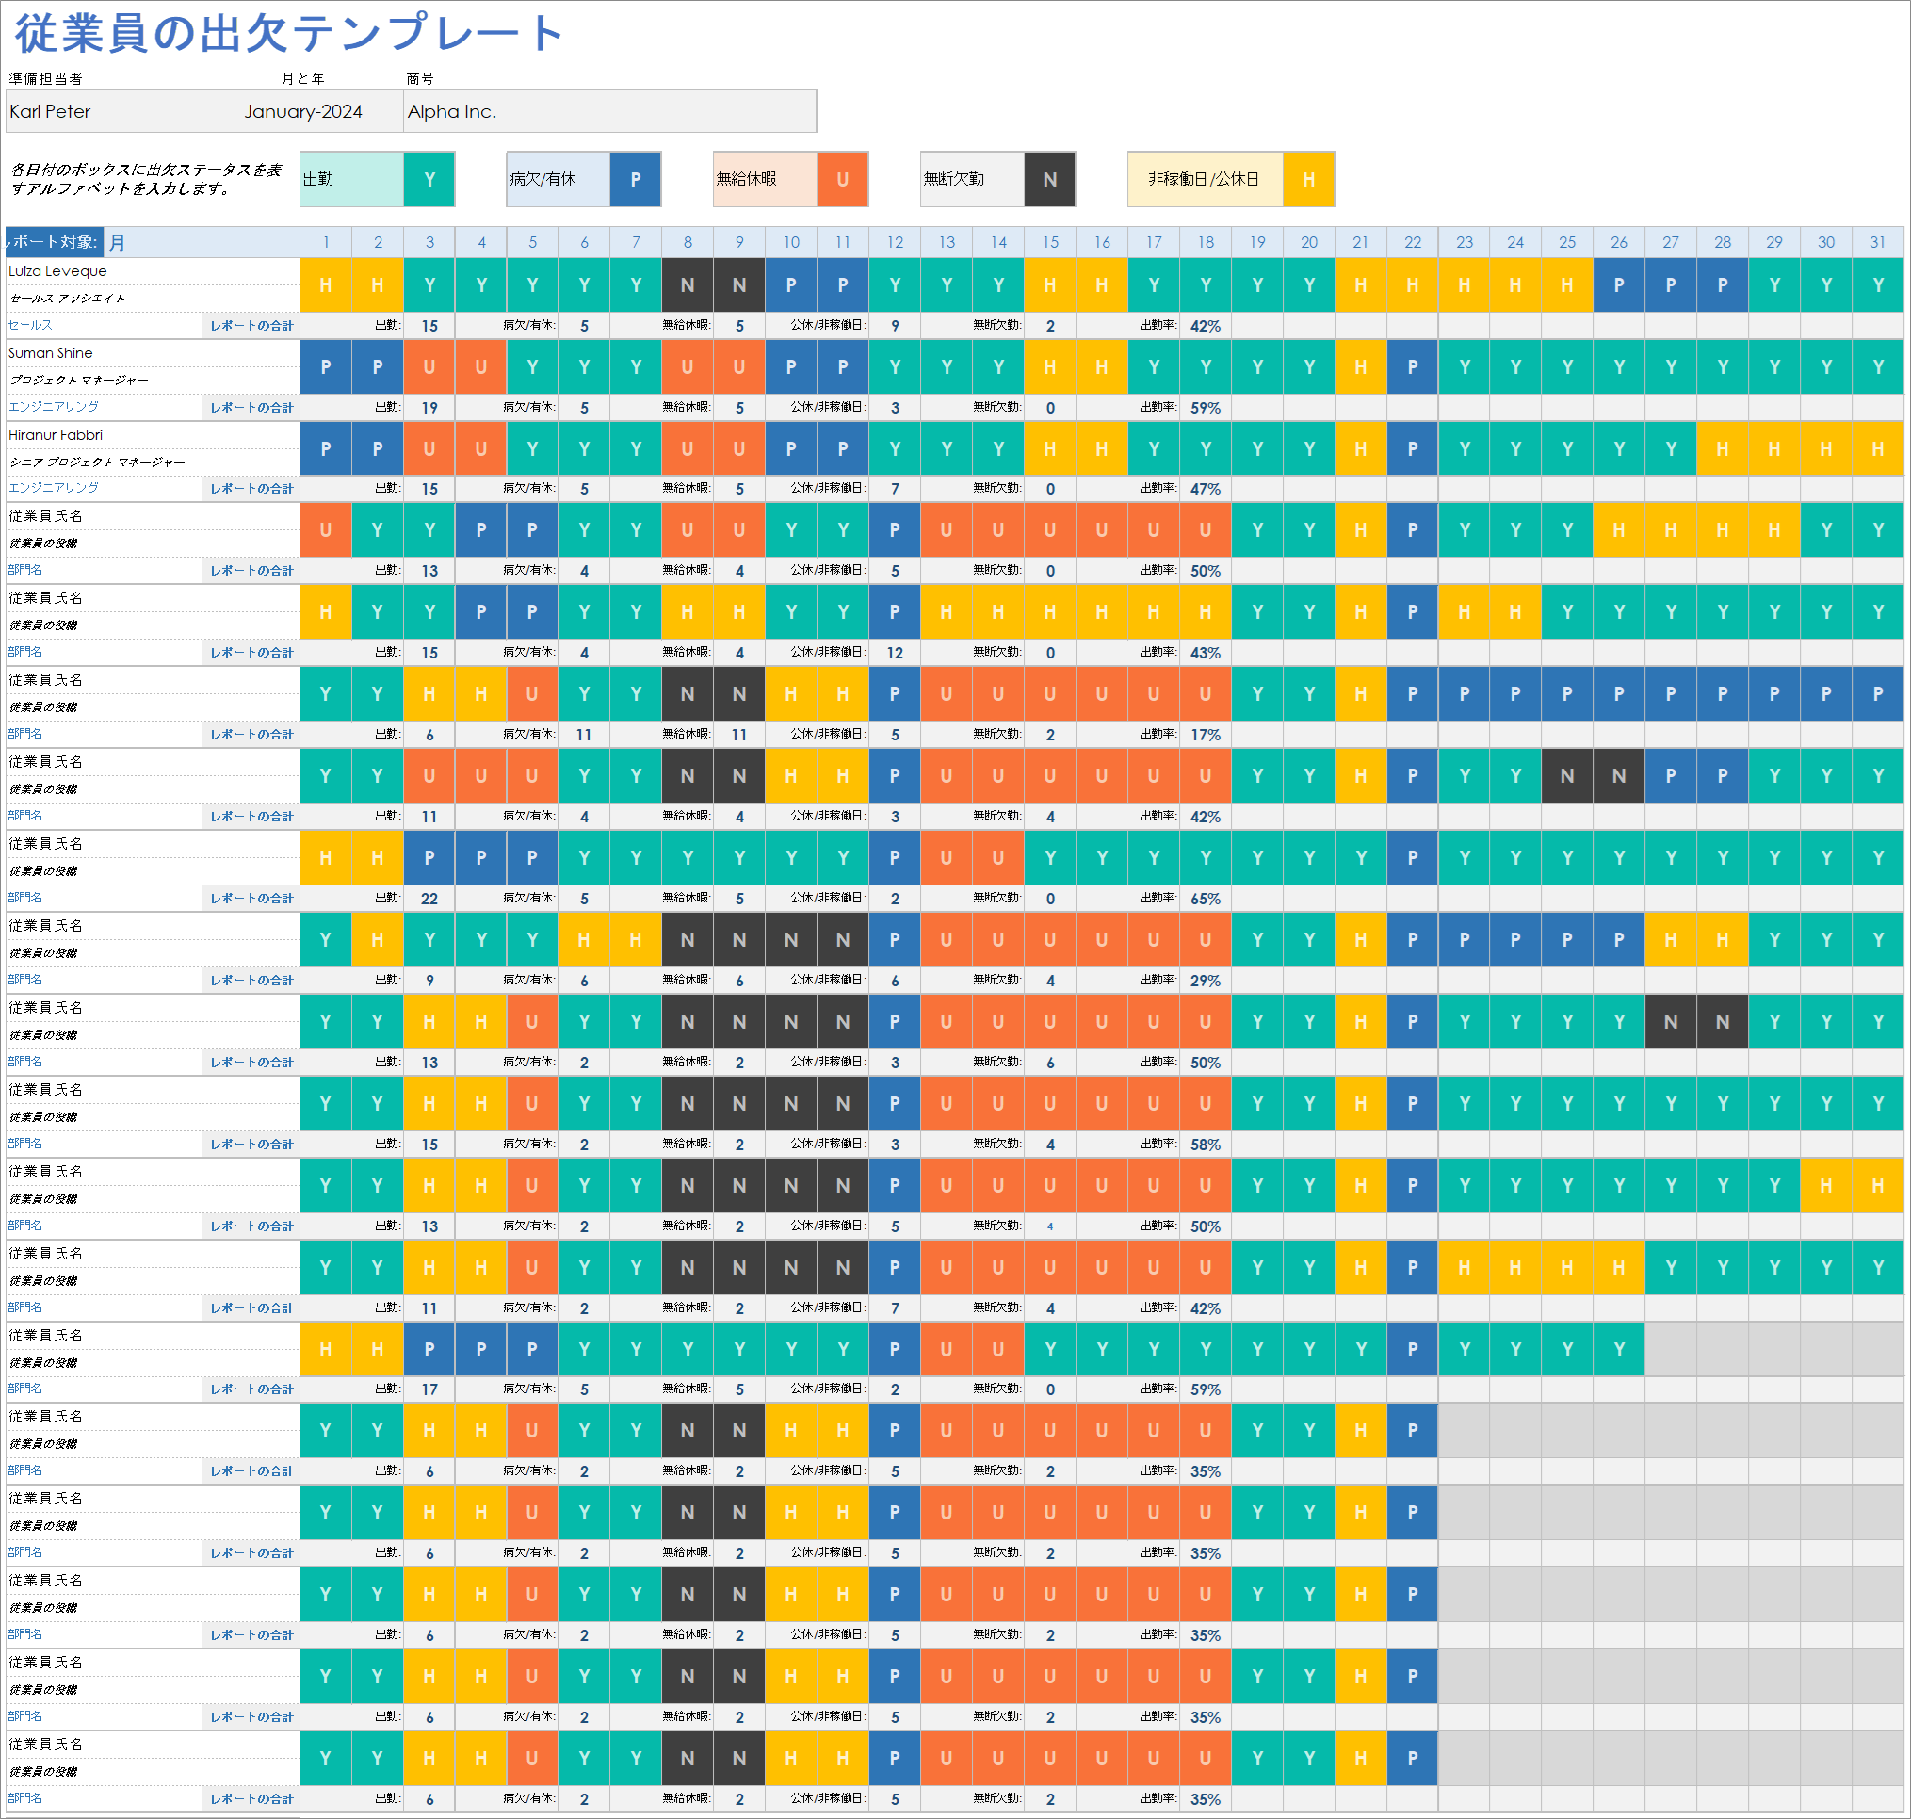The image size is (1911, 1819).
Task: Click the 17% attendance rate value
Action: click(1206, 735)
